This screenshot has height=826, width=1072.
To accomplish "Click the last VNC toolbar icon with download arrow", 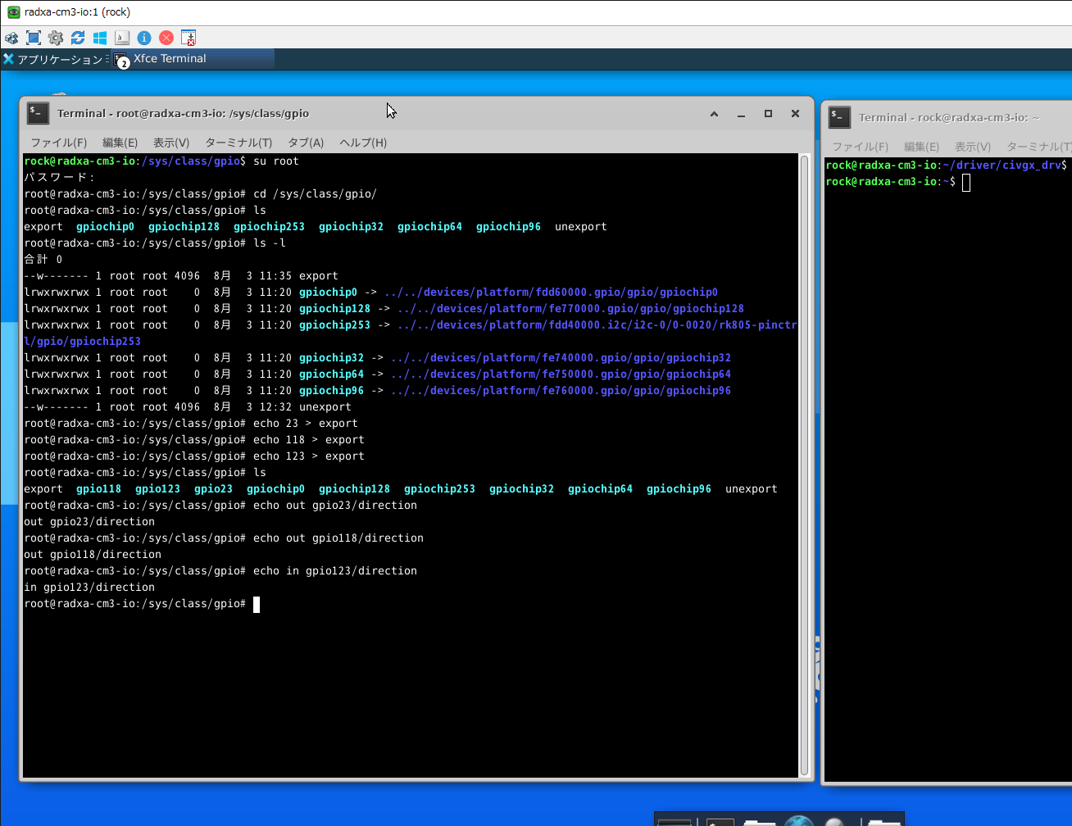I will pyautogui.click(x=189, y=38).
